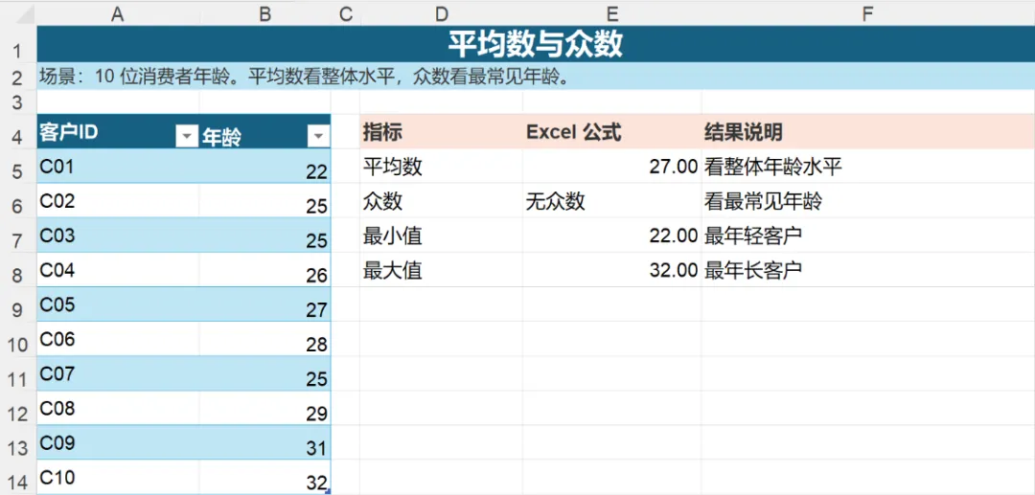Screen dimensions: 1035x495
Task: Select age value 22 in row C01
Action: coord(264,166)
